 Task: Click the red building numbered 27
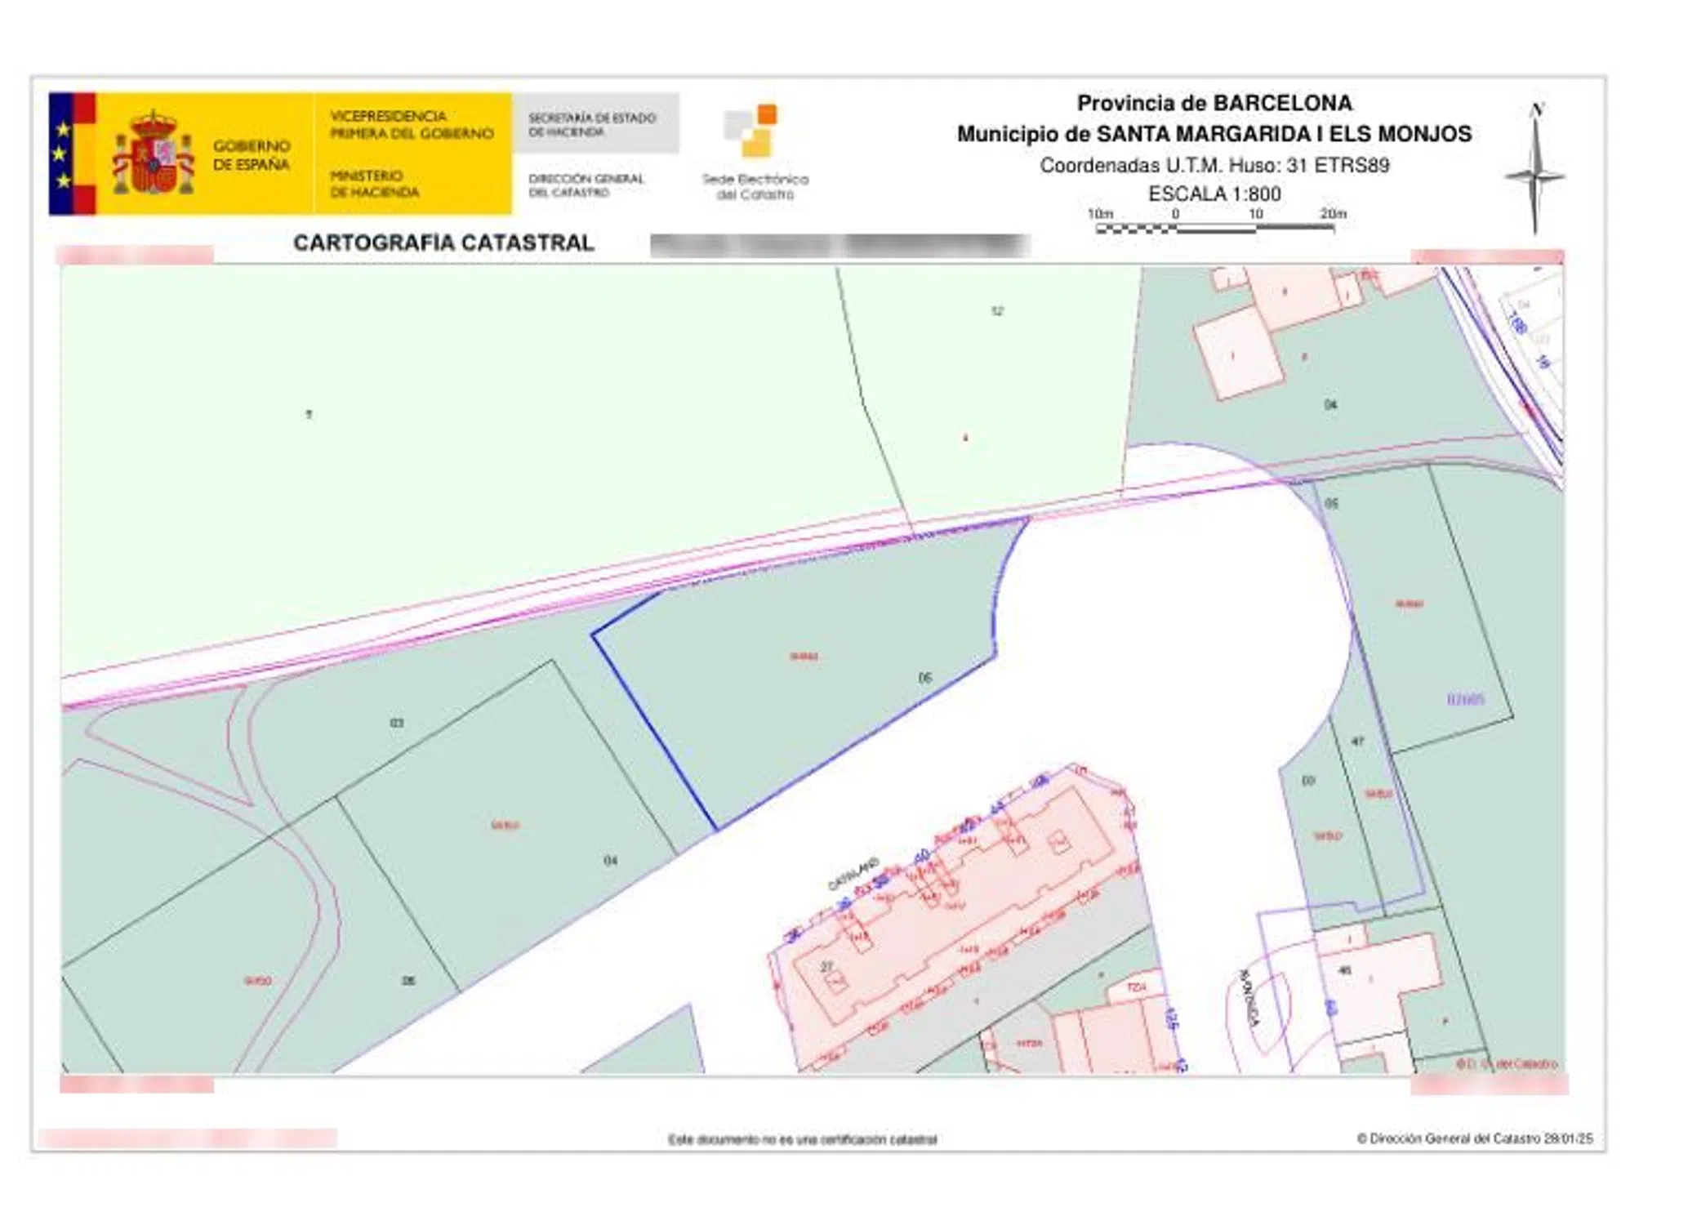827,967
